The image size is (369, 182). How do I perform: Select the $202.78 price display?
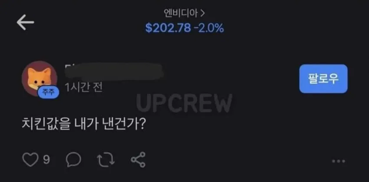tap(168, 28)
